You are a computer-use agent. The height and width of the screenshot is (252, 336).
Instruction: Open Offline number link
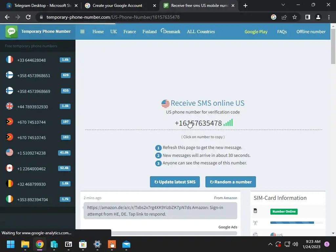[311, 32]
